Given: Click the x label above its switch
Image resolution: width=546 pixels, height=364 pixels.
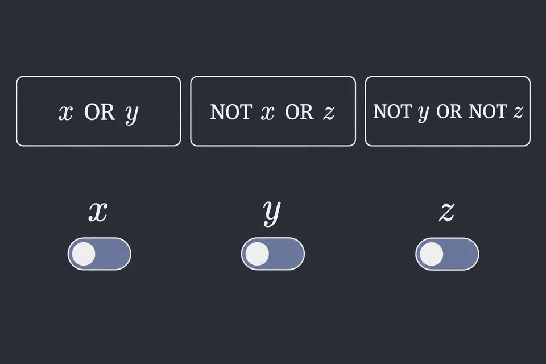Looking at the screenshot, I should [98, 212].
